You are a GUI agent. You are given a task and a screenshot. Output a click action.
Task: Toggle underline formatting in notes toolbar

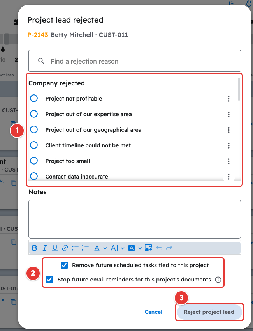click(x=55, y=248)
